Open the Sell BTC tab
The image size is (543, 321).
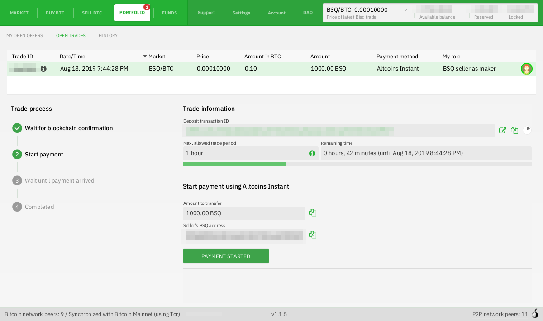[x=92, y=13]
